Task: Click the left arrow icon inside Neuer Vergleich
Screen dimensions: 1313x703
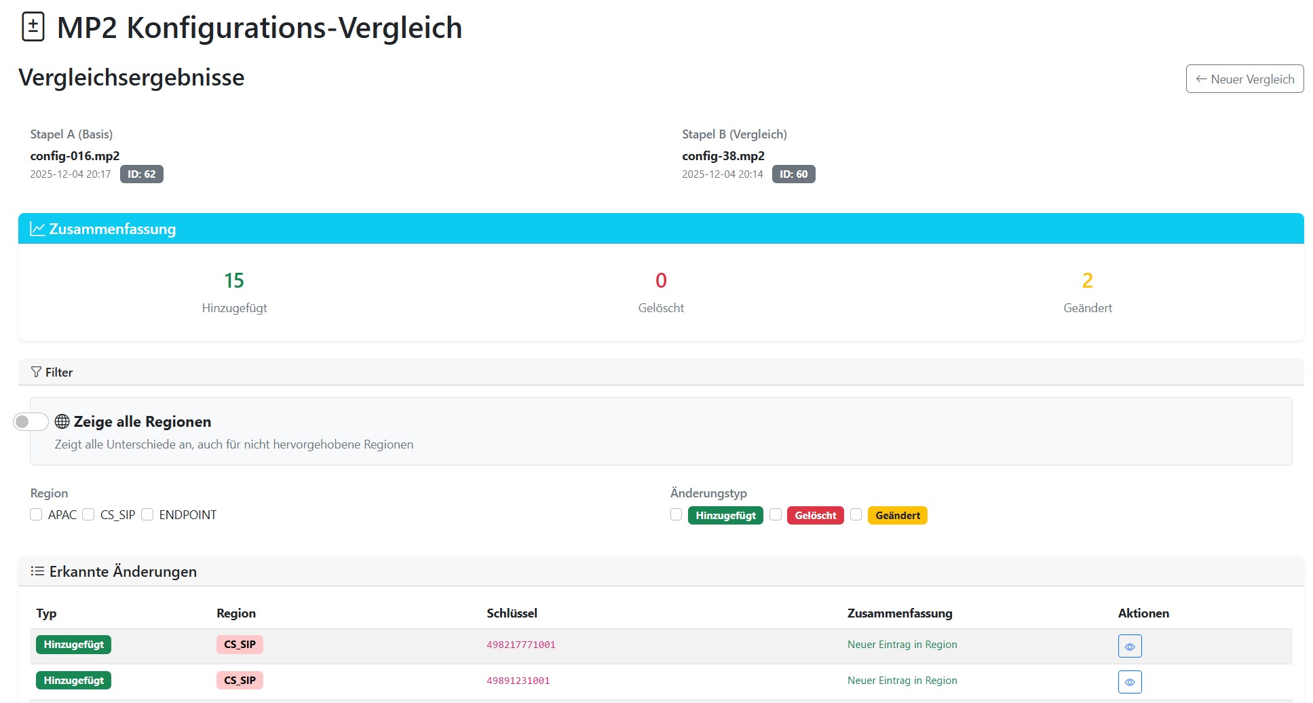Action: [1202, 79]
